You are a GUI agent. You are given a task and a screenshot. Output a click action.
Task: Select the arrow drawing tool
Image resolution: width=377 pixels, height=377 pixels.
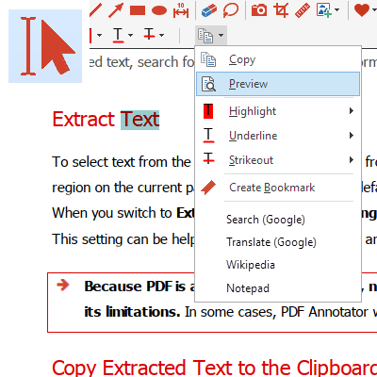tap(116, 10)
